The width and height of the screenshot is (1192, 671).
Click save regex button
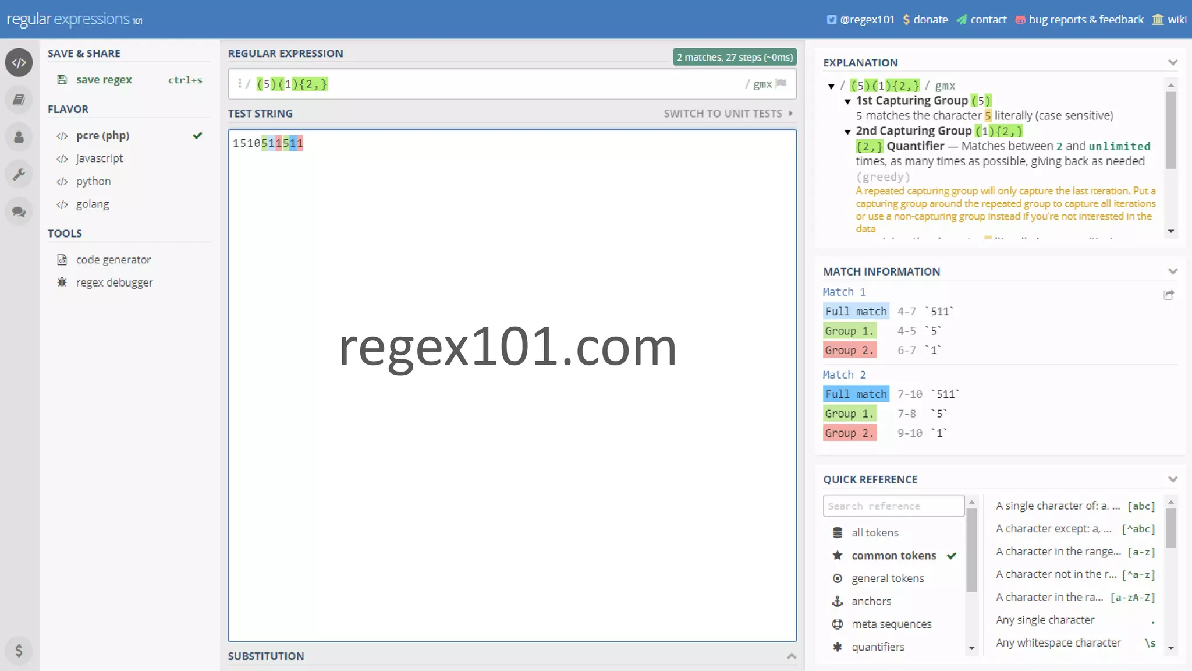coord(104,80)
